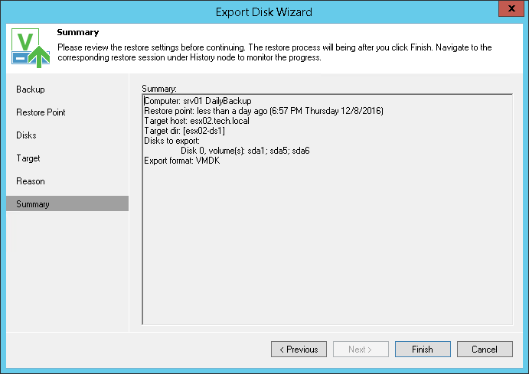529x374 pixels.
Task: Close the Export Disk Wizard window
Action: (508, 11)
